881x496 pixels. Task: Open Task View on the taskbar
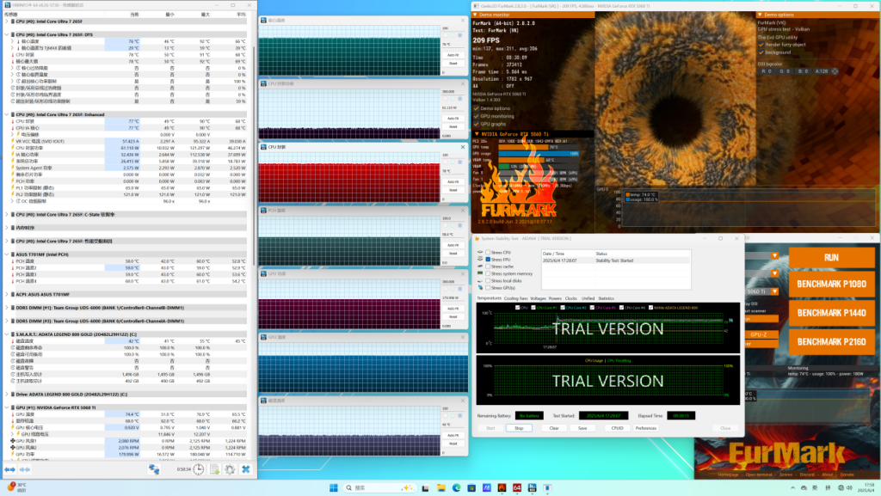coord(425,487)
